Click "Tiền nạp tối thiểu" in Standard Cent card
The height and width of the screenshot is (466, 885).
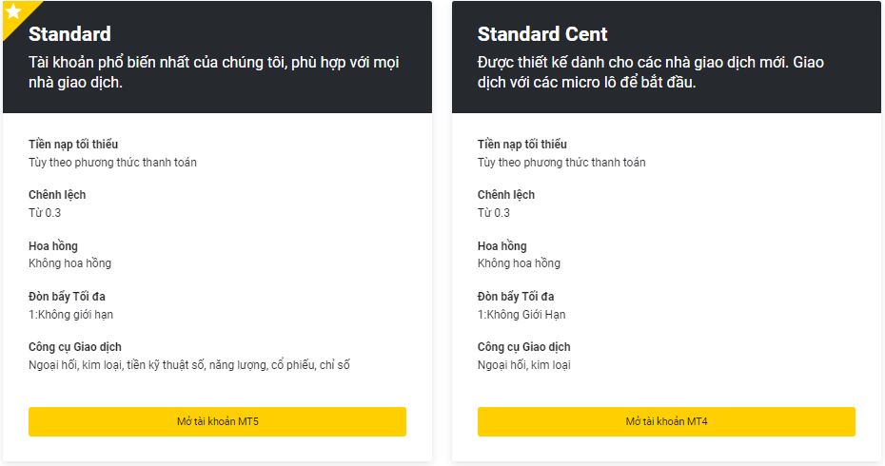coord(522,145)
